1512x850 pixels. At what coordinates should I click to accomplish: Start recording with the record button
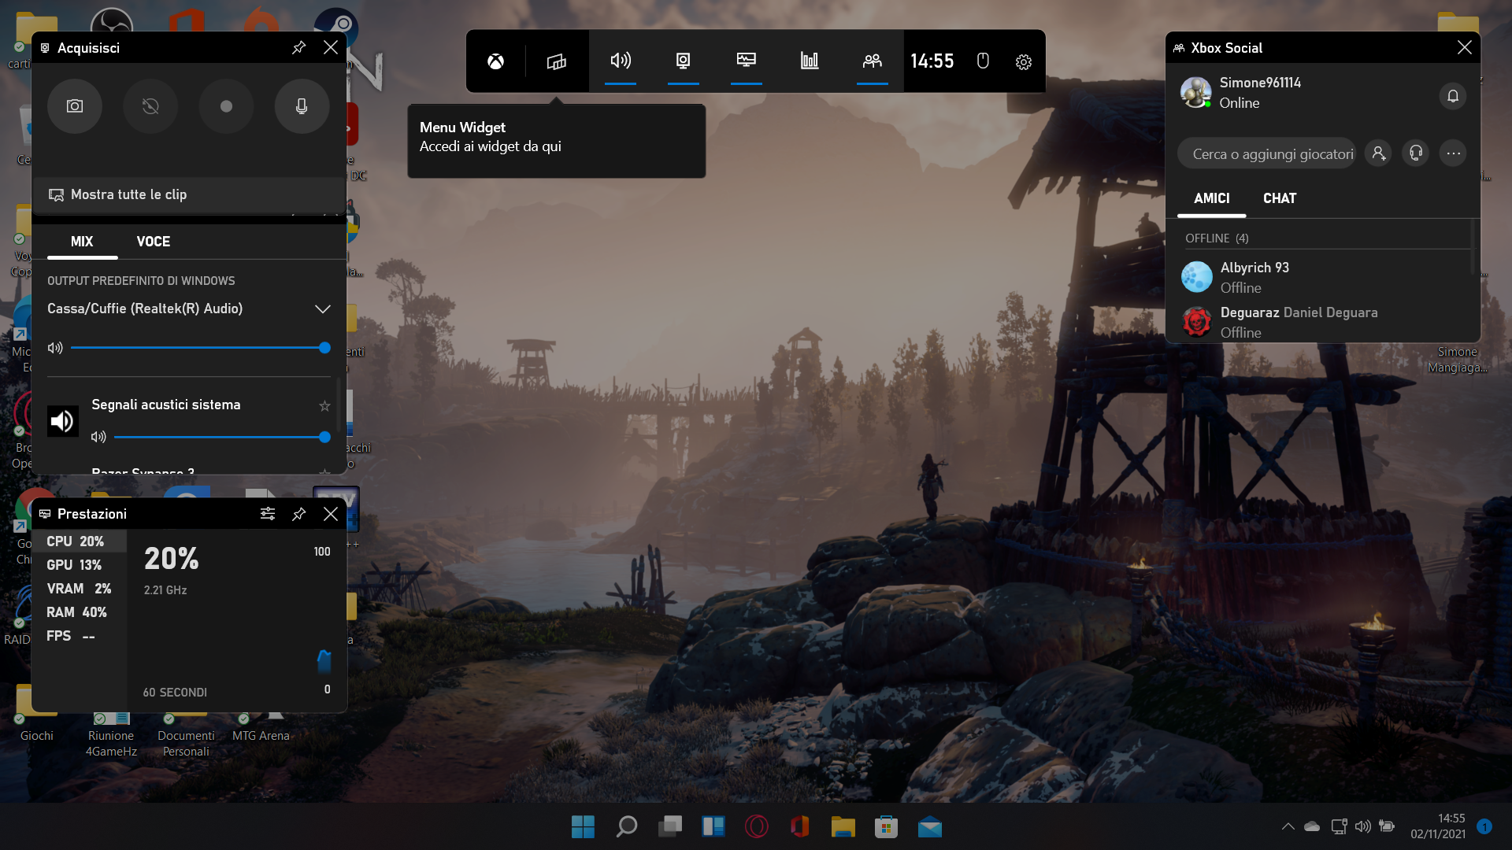pyautogui.click(x=226, y=106)
